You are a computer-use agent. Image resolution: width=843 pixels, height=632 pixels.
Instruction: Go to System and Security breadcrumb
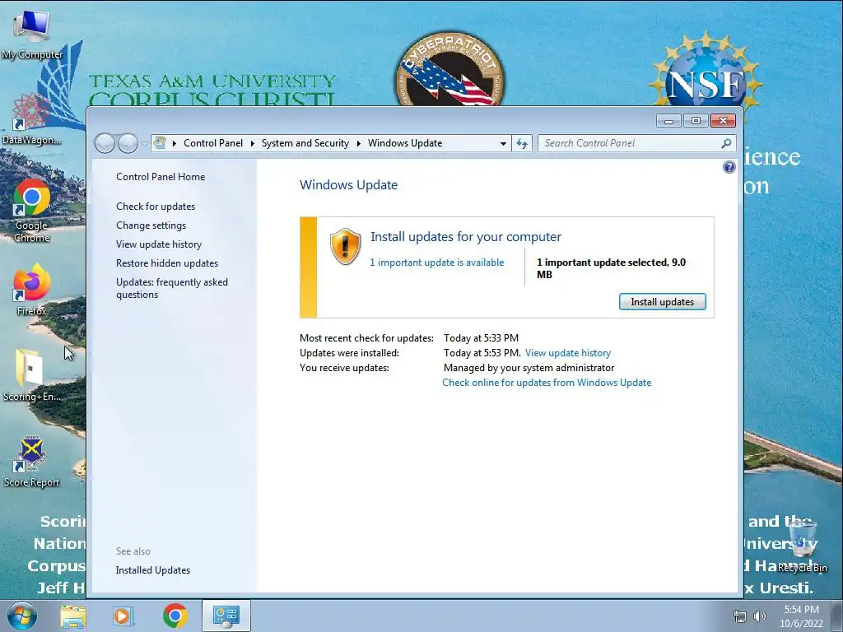pyautogui.click(x=305, y=143)
